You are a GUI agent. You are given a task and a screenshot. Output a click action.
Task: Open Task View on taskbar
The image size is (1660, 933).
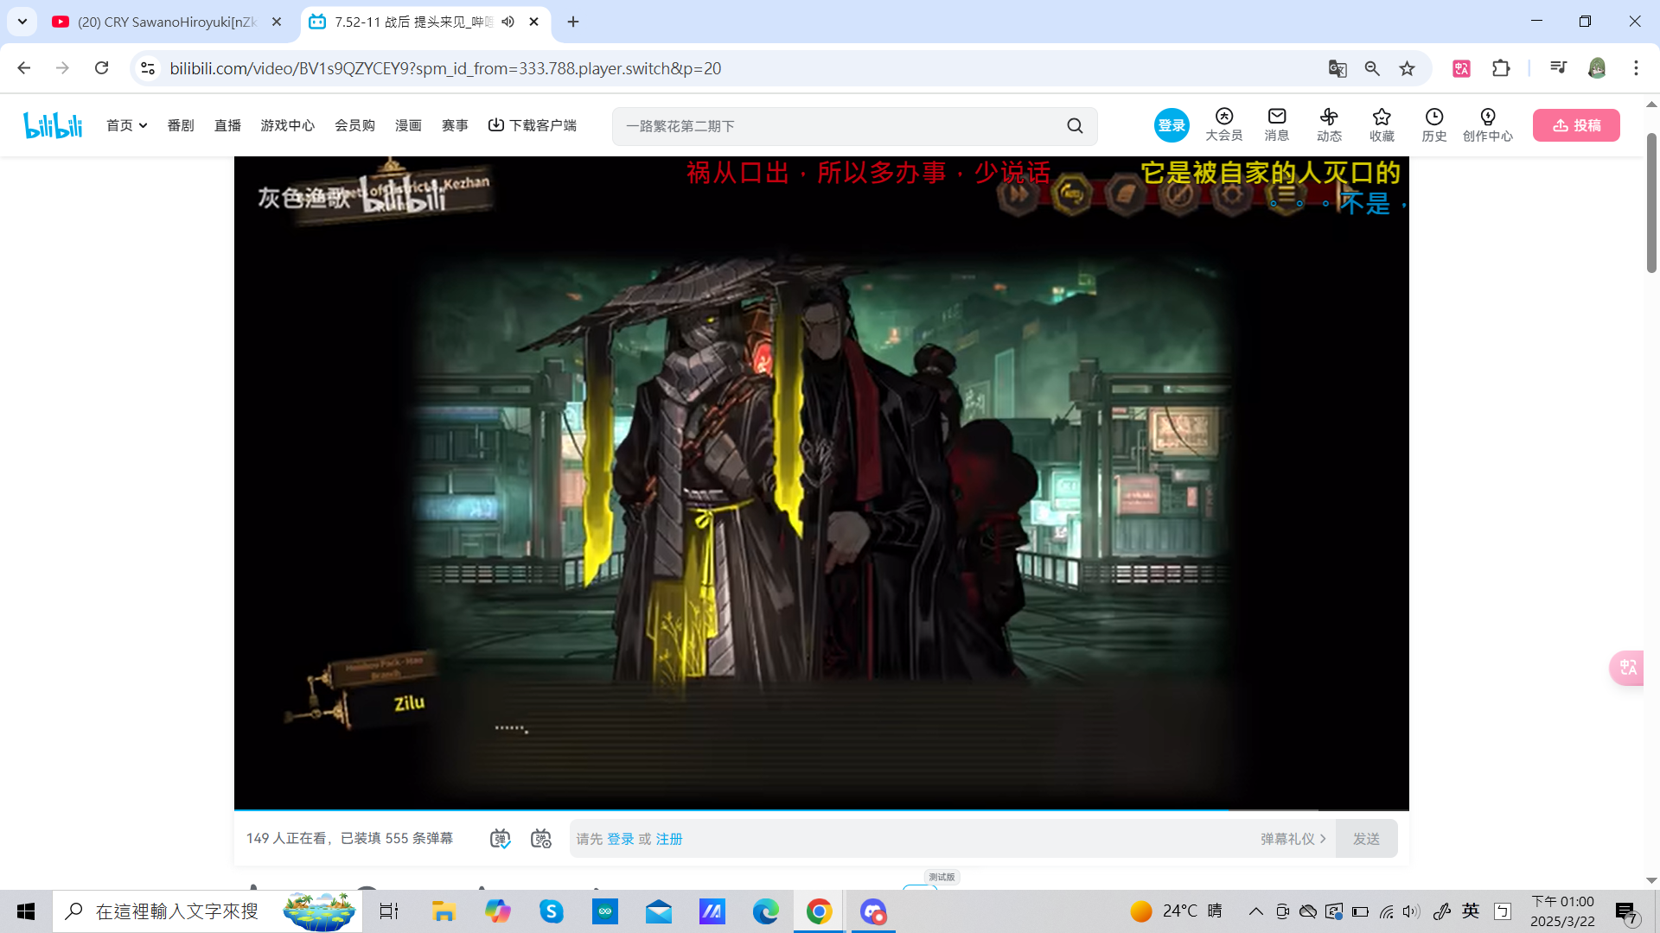pyautogui.click(x=389, y=911)
